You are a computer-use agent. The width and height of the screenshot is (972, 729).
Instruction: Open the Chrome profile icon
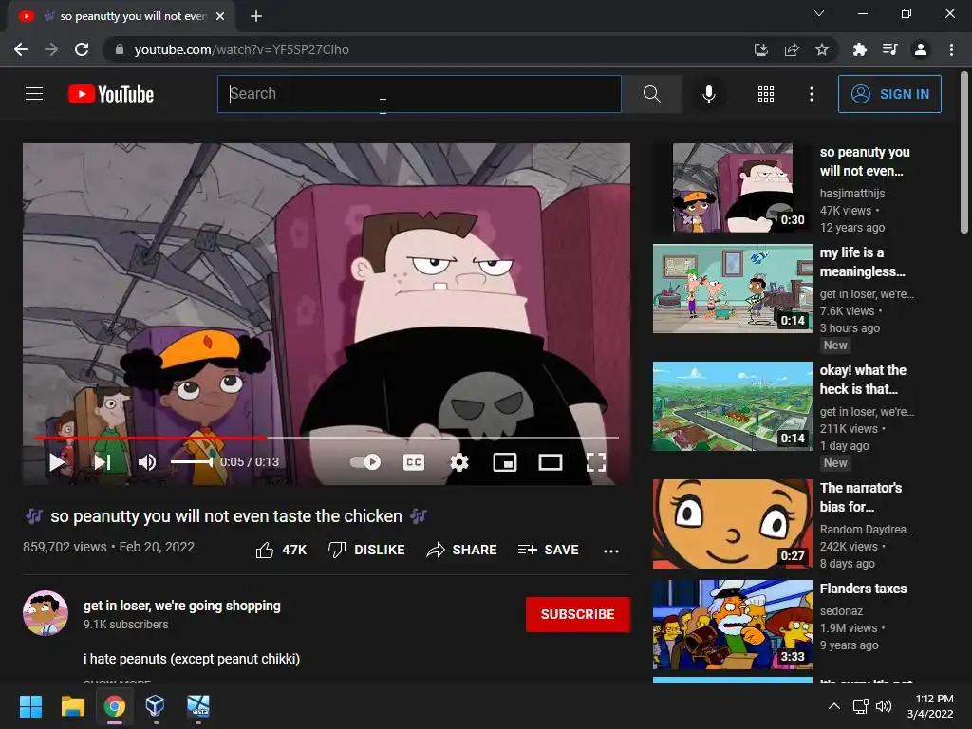pyautogui.click(x=921, y=49)
